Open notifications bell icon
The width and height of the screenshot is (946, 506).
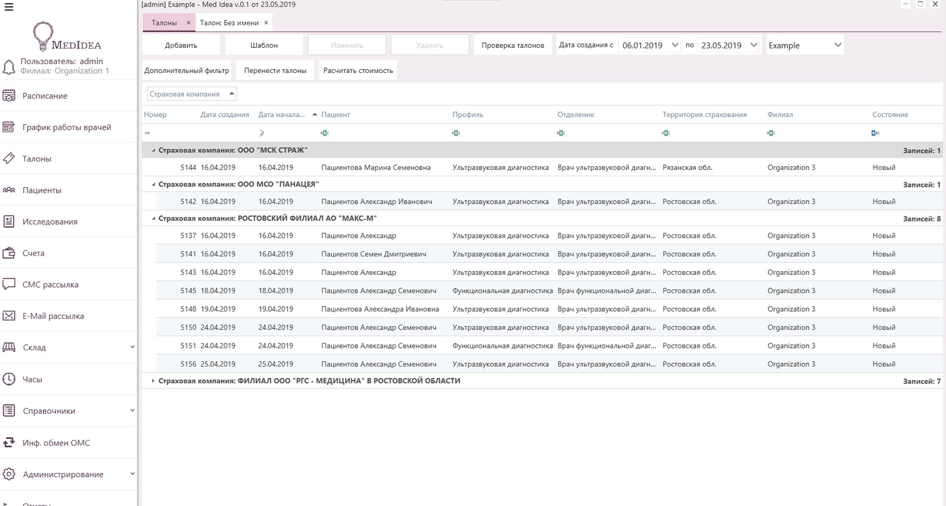pos(9,67)
